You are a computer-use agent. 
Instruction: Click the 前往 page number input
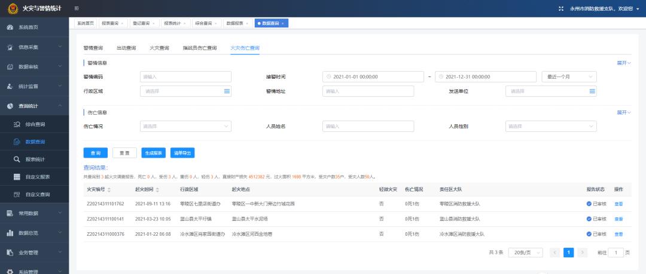[x=616, y=253]
